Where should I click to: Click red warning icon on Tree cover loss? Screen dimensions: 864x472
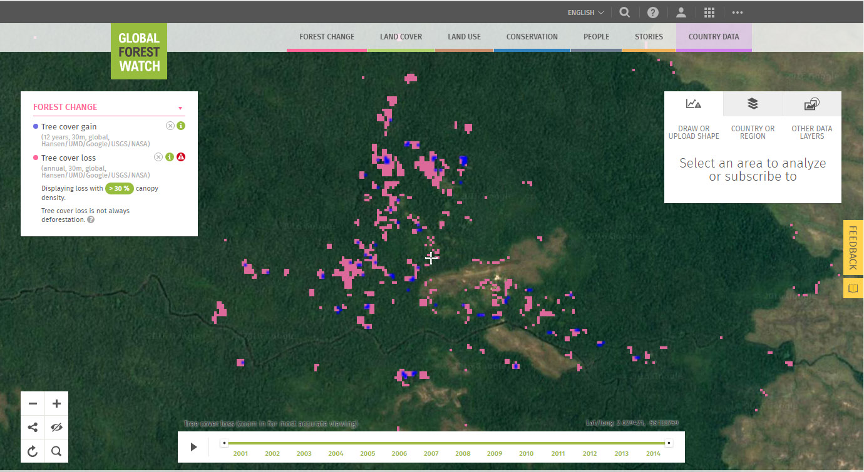pos(181,157)
